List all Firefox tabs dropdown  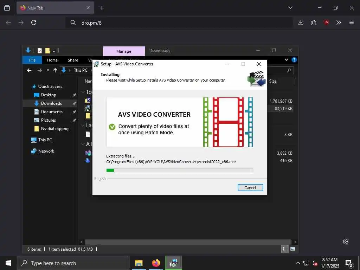290,8
